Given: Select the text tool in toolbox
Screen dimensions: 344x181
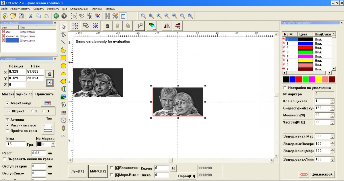Looking at the screenshot, I should (x=63, y=89).
